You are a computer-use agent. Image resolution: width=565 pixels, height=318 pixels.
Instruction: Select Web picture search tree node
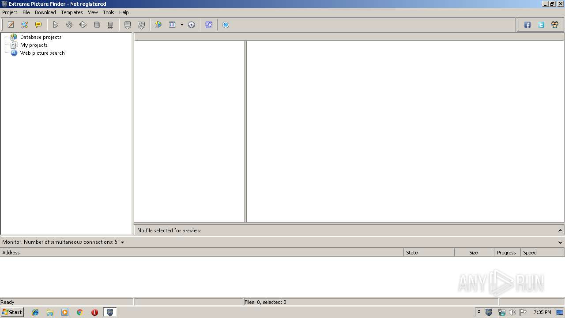[x=42, y=53]
